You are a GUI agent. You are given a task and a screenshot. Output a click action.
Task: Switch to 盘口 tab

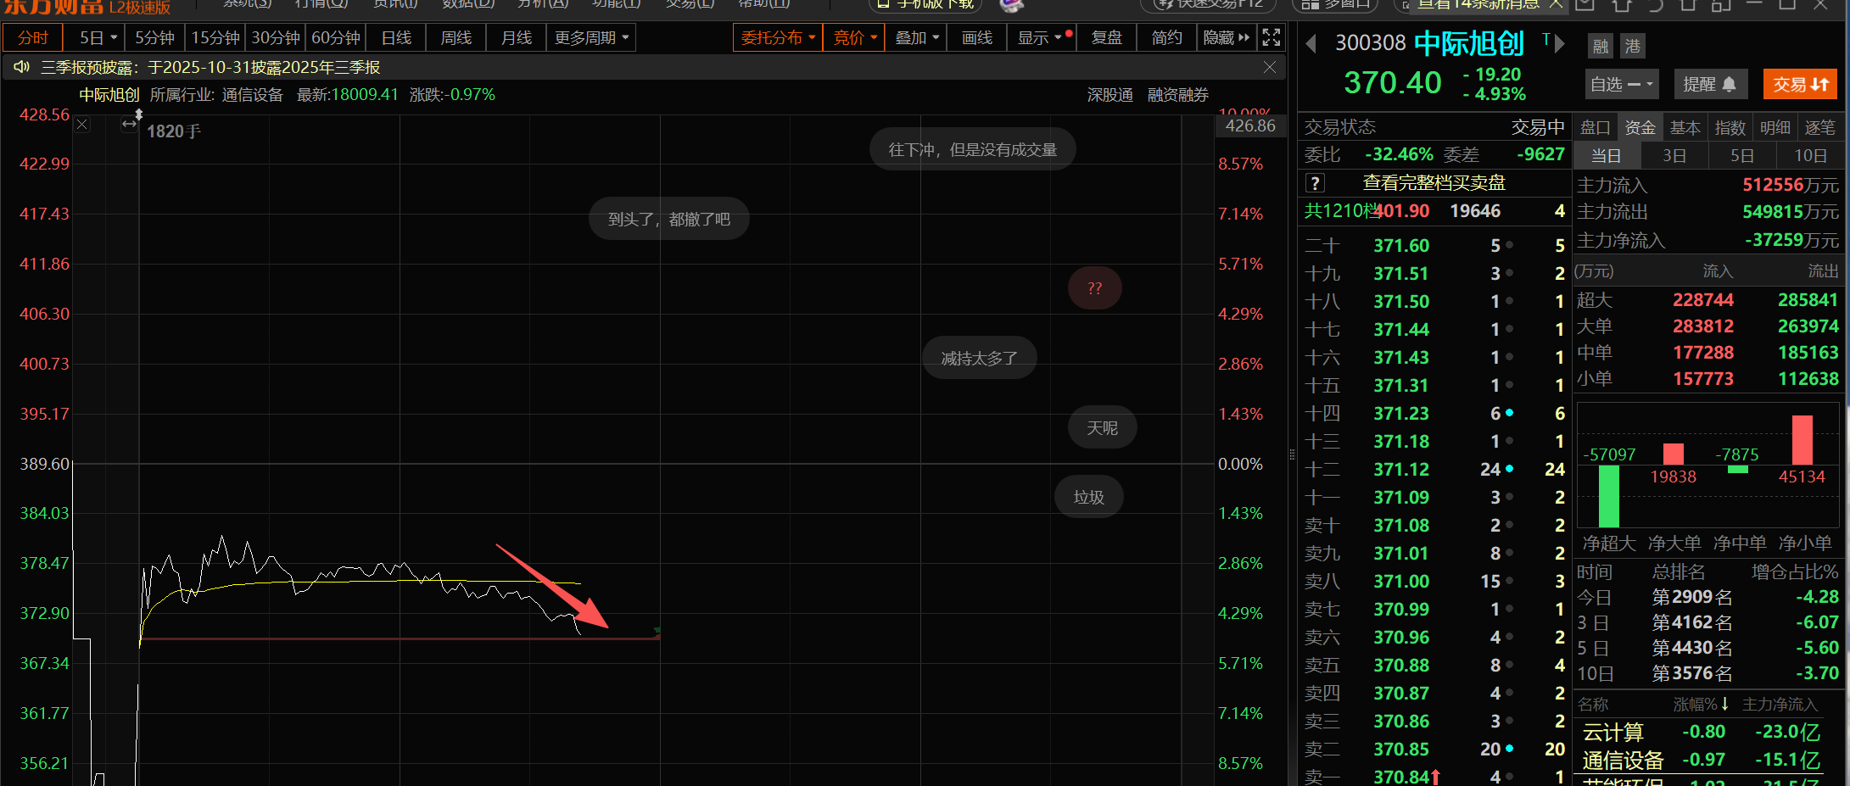point(1596,127)
